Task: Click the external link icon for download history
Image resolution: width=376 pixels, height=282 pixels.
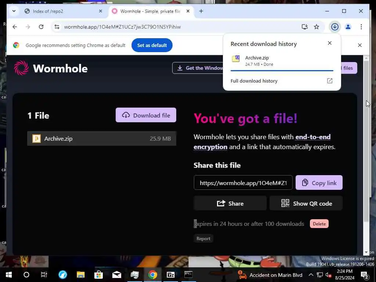Action: point(330,81)
